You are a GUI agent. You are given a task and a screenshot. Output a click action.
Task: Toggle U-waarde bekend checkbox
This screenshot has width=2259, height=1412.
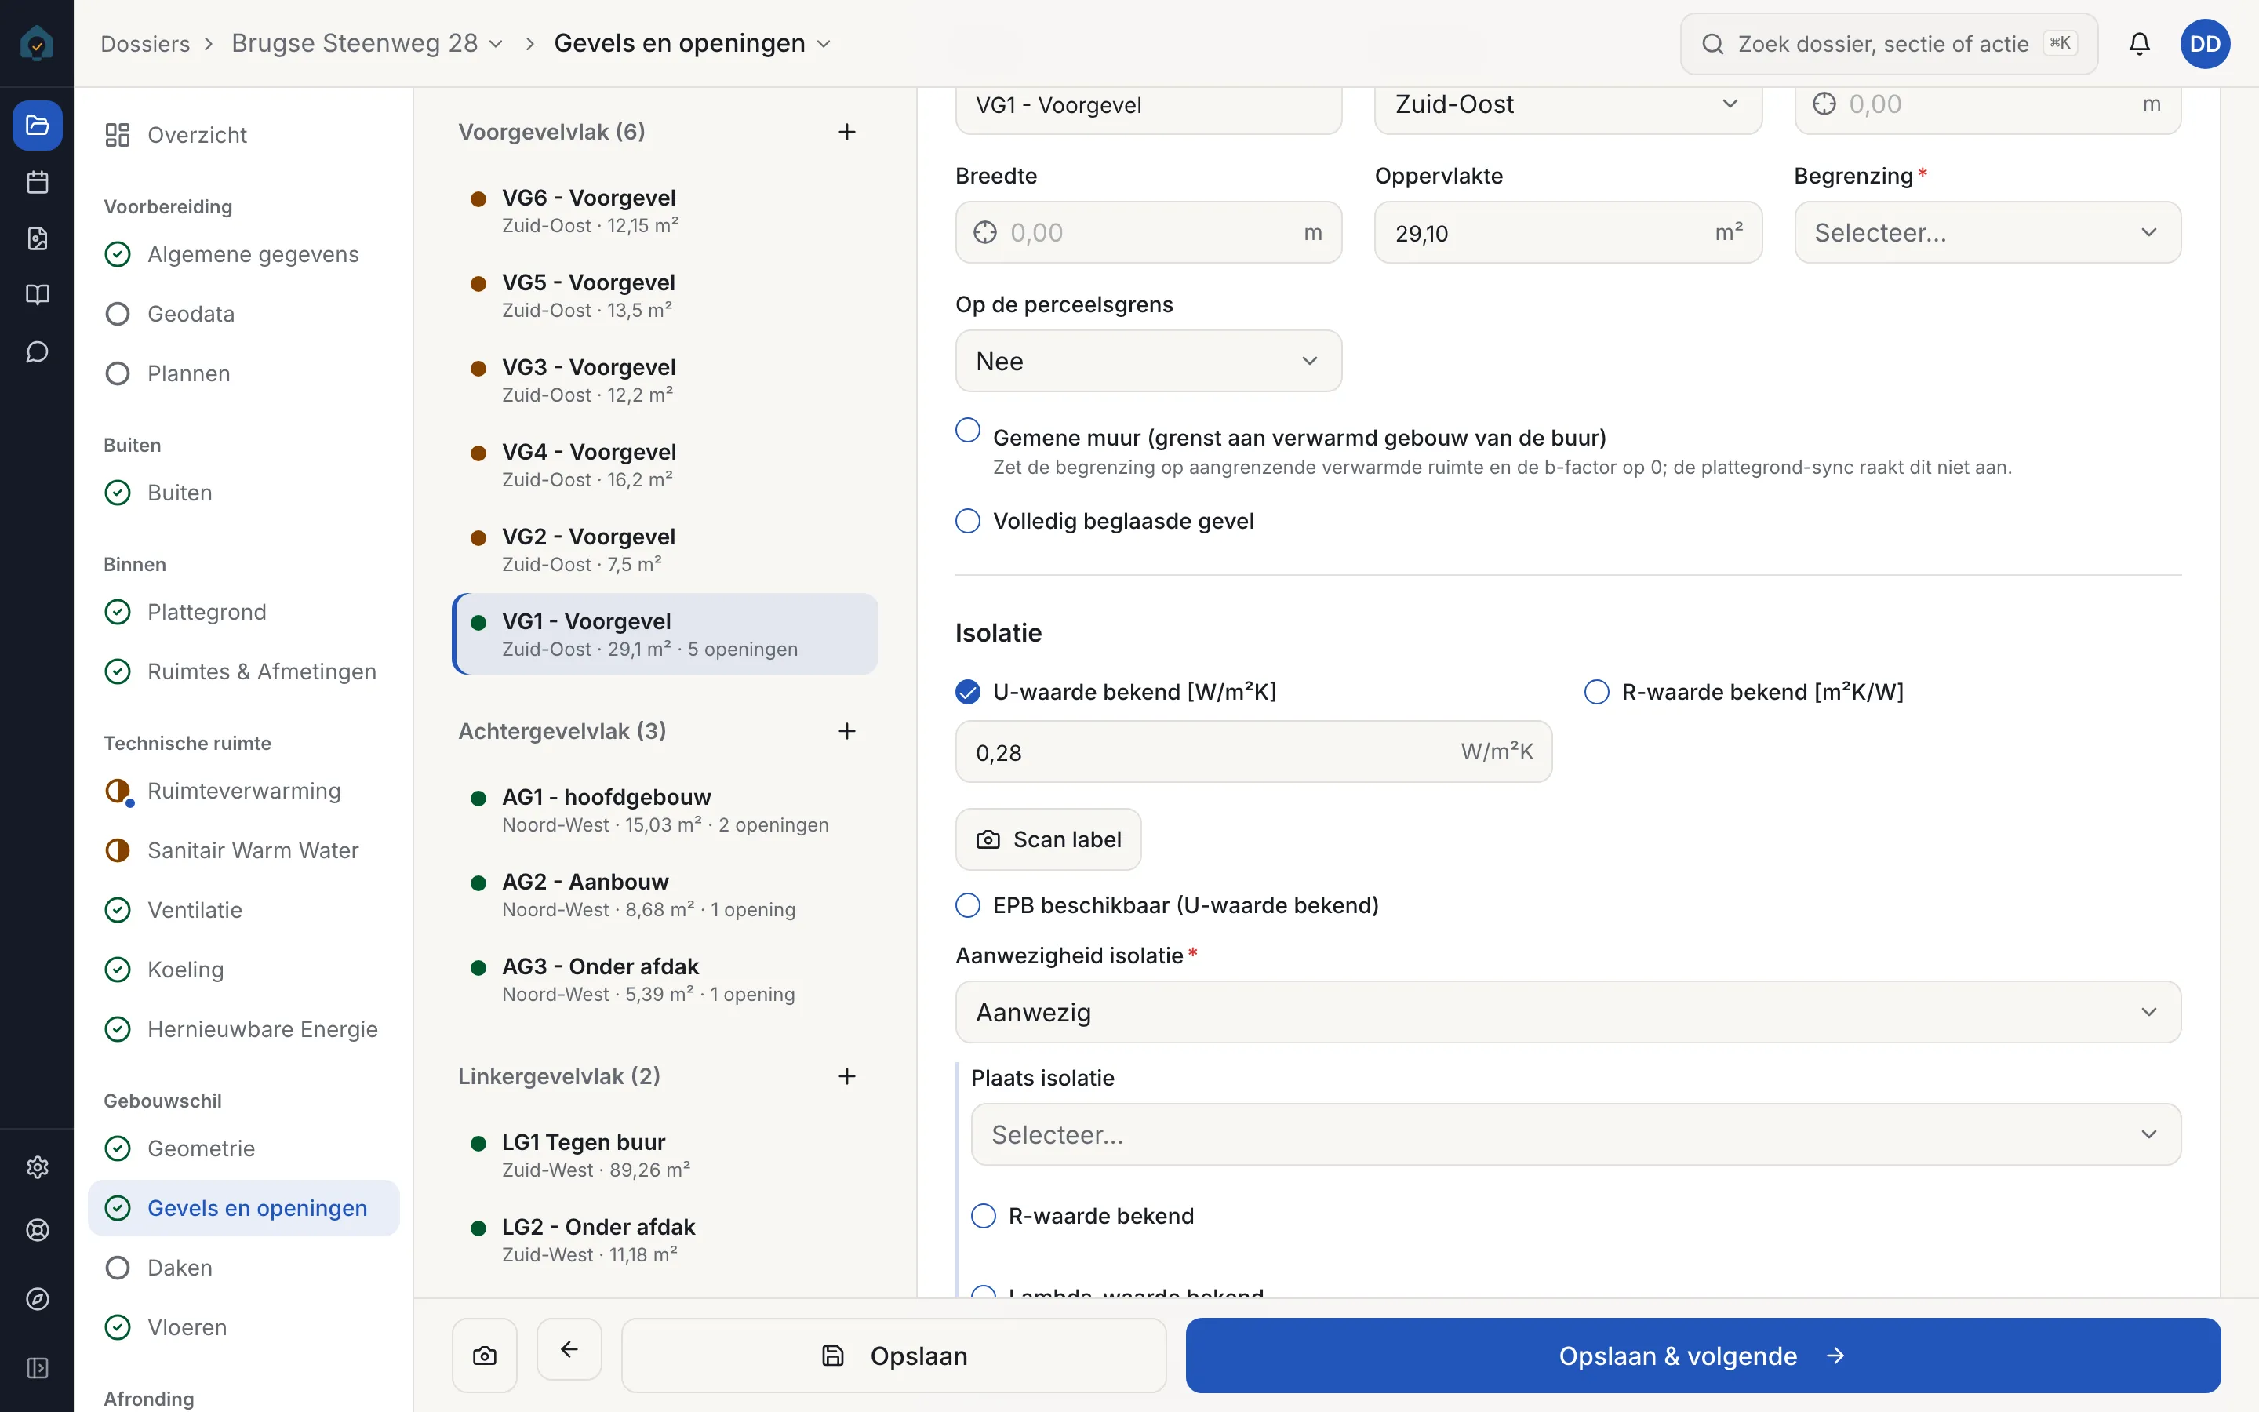pos(968,692)
